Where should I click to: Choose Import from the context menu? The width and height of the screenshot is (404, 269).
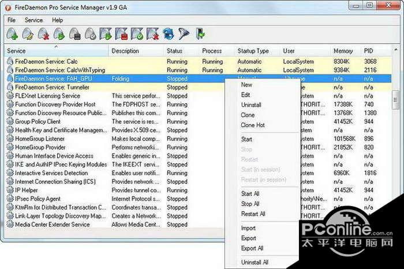(248, 228)
